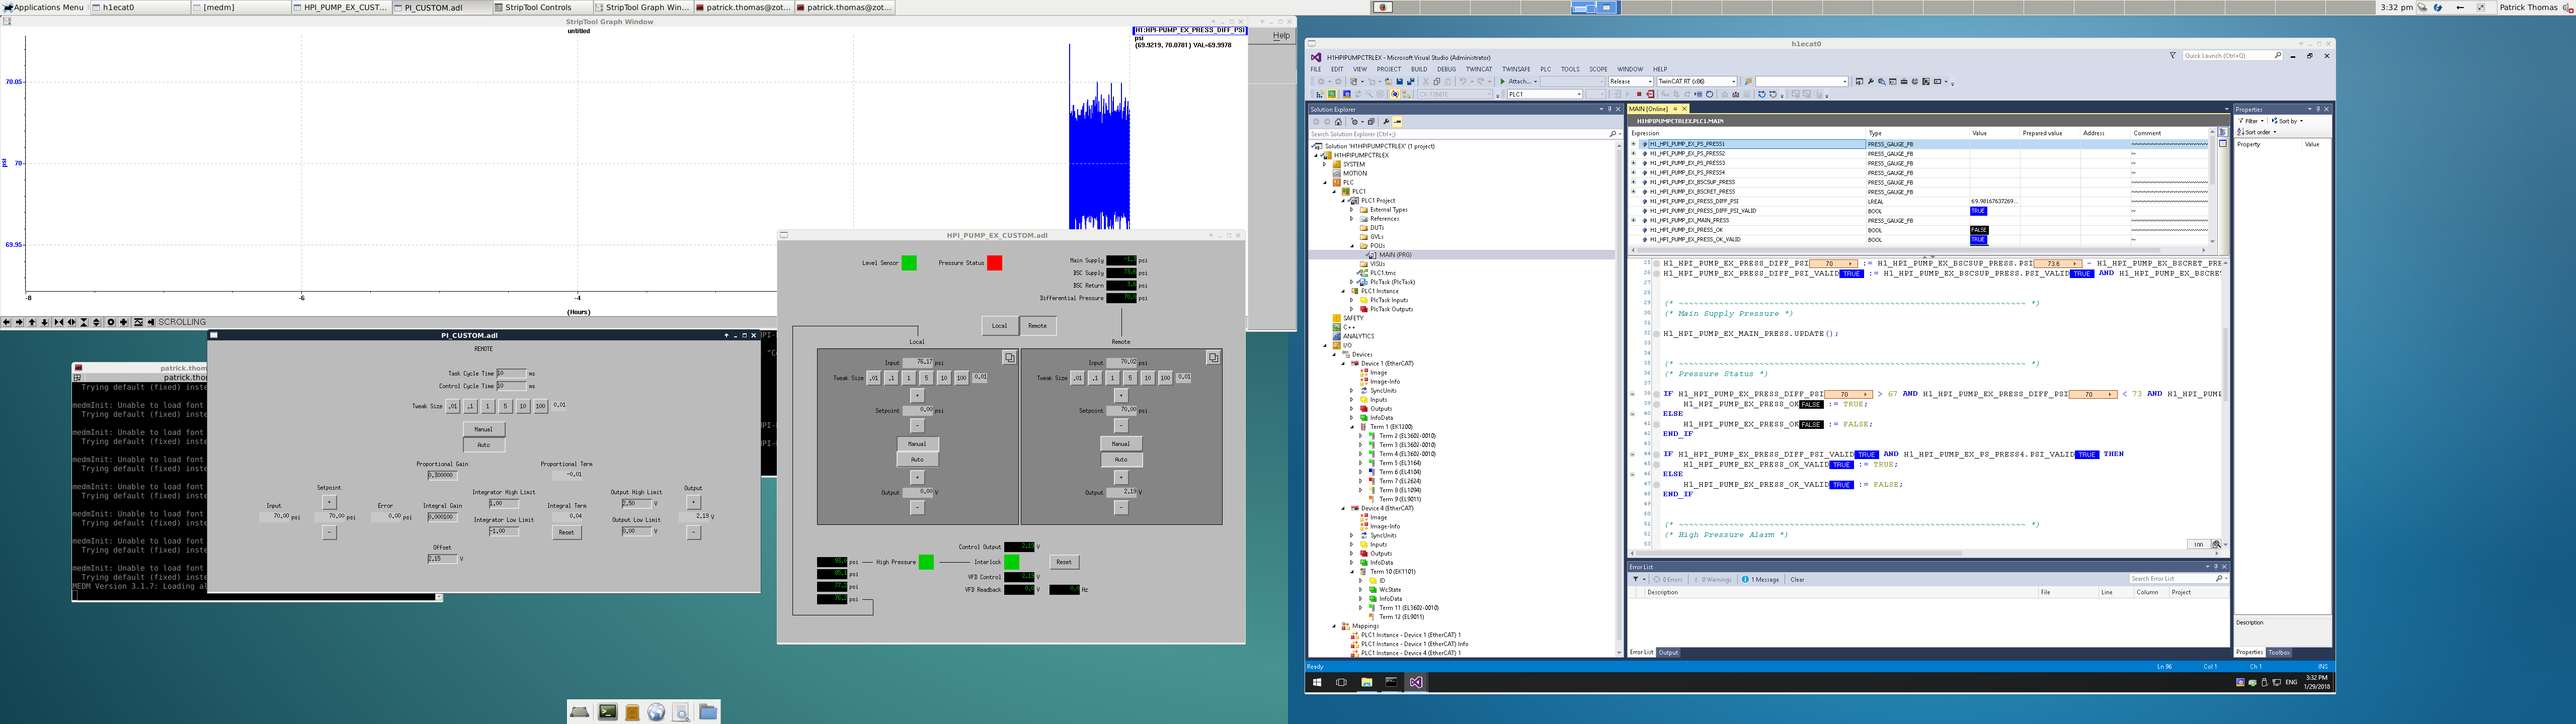Click Solution Explorer Home icon
Image resolution: width=2576 pixels, height=724 pixels.
[1339, 122]
